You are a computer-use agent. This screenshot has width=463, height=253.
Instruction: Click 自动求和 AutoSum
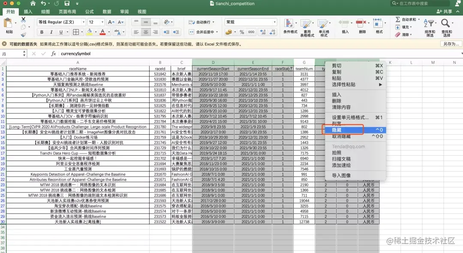click(408, 19)
